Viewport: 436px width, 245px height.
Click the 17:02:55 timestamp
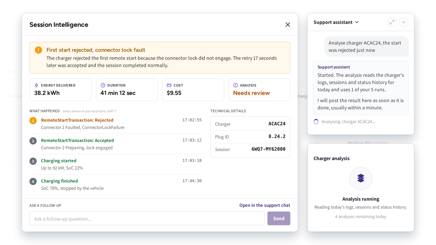click(192, 120)
